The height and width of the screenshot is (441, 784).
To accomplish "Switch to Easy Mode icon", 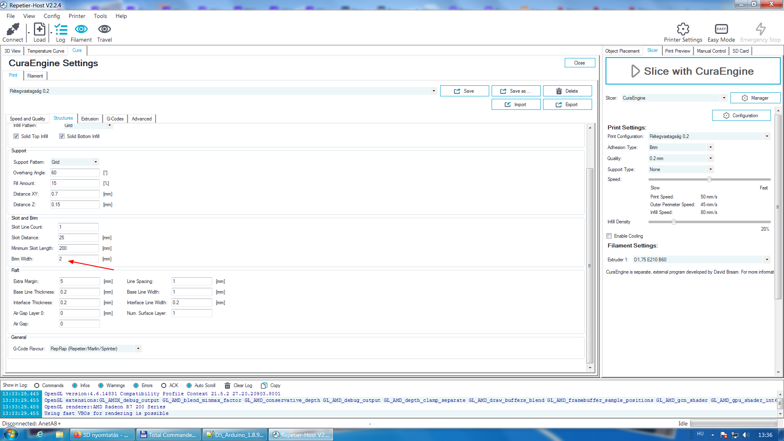I will coord(721,29).
